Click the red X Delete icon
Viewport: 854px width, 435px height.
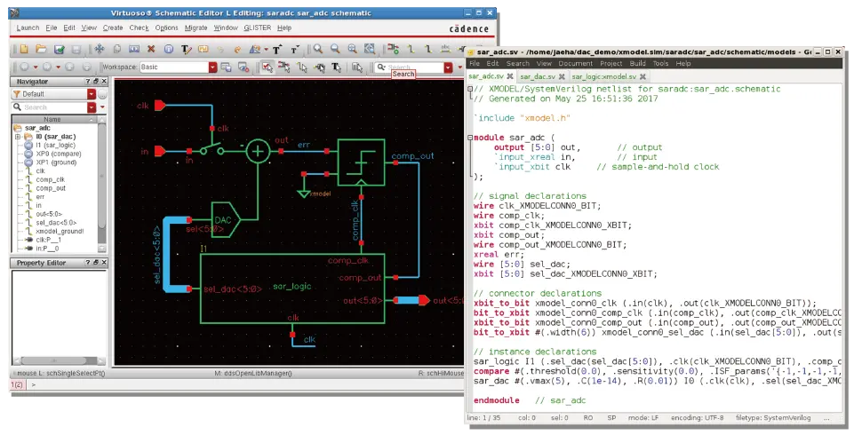151,50
